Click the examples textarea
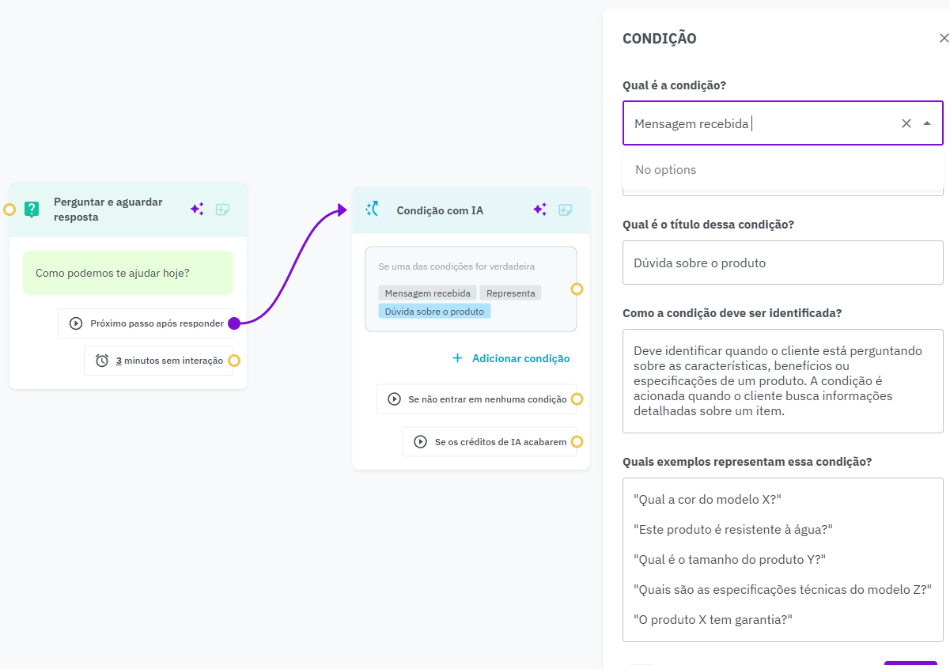Viewport: 950px width, 669px height. (x=782, y=559)
